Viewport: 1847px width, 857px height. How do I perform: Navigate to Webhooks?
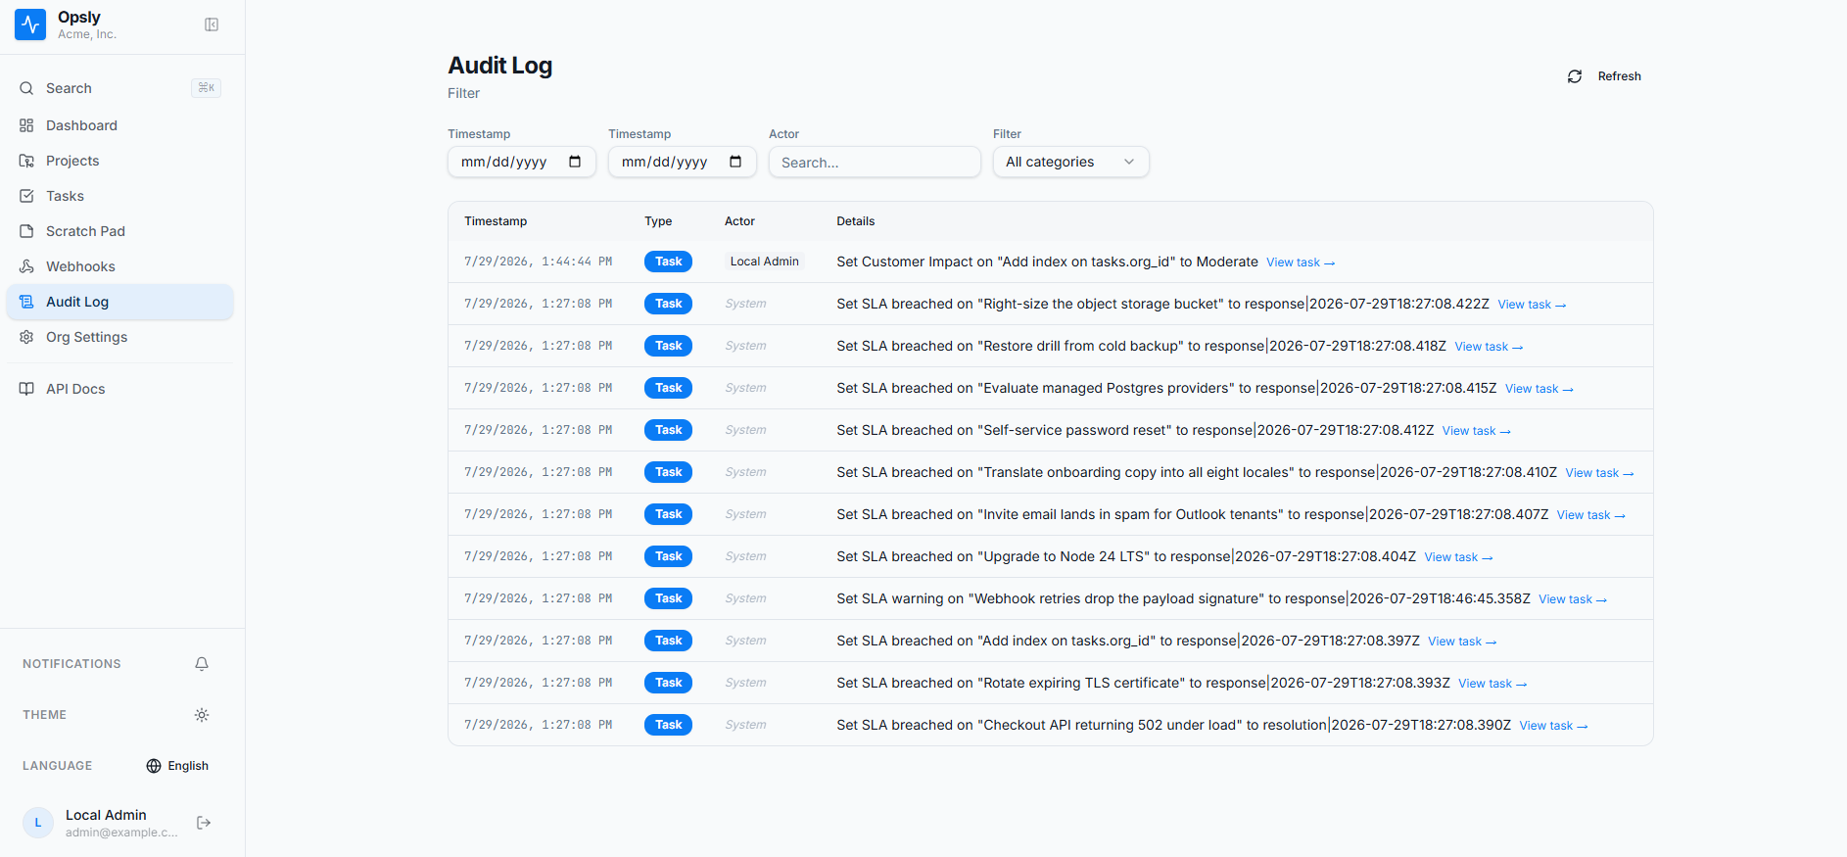[x=119, y=266]
